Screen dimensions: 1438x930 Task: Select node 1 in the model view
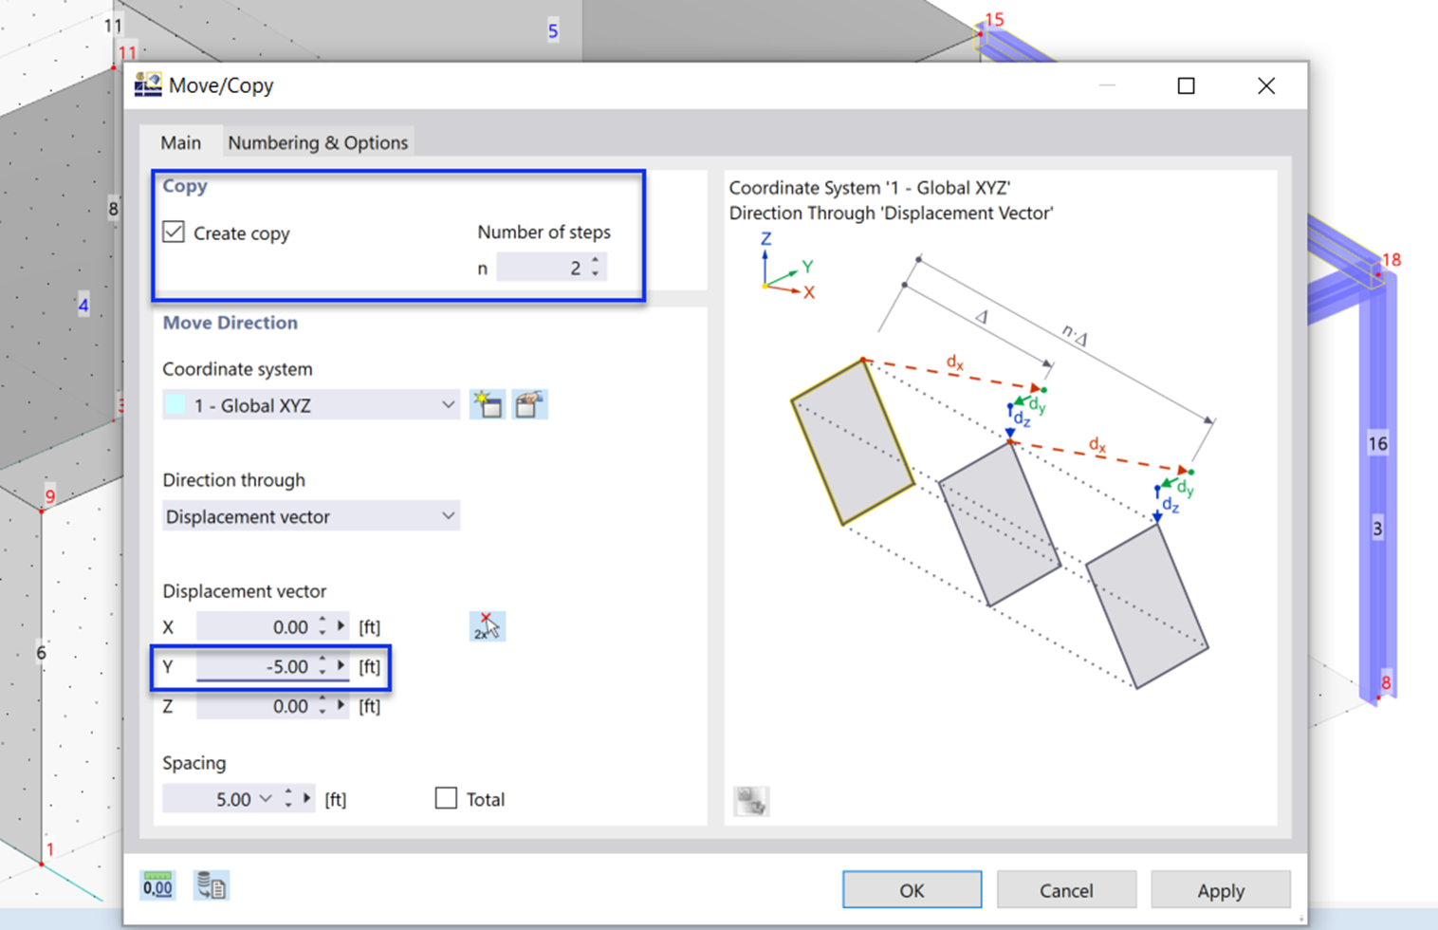coord(49,849)
